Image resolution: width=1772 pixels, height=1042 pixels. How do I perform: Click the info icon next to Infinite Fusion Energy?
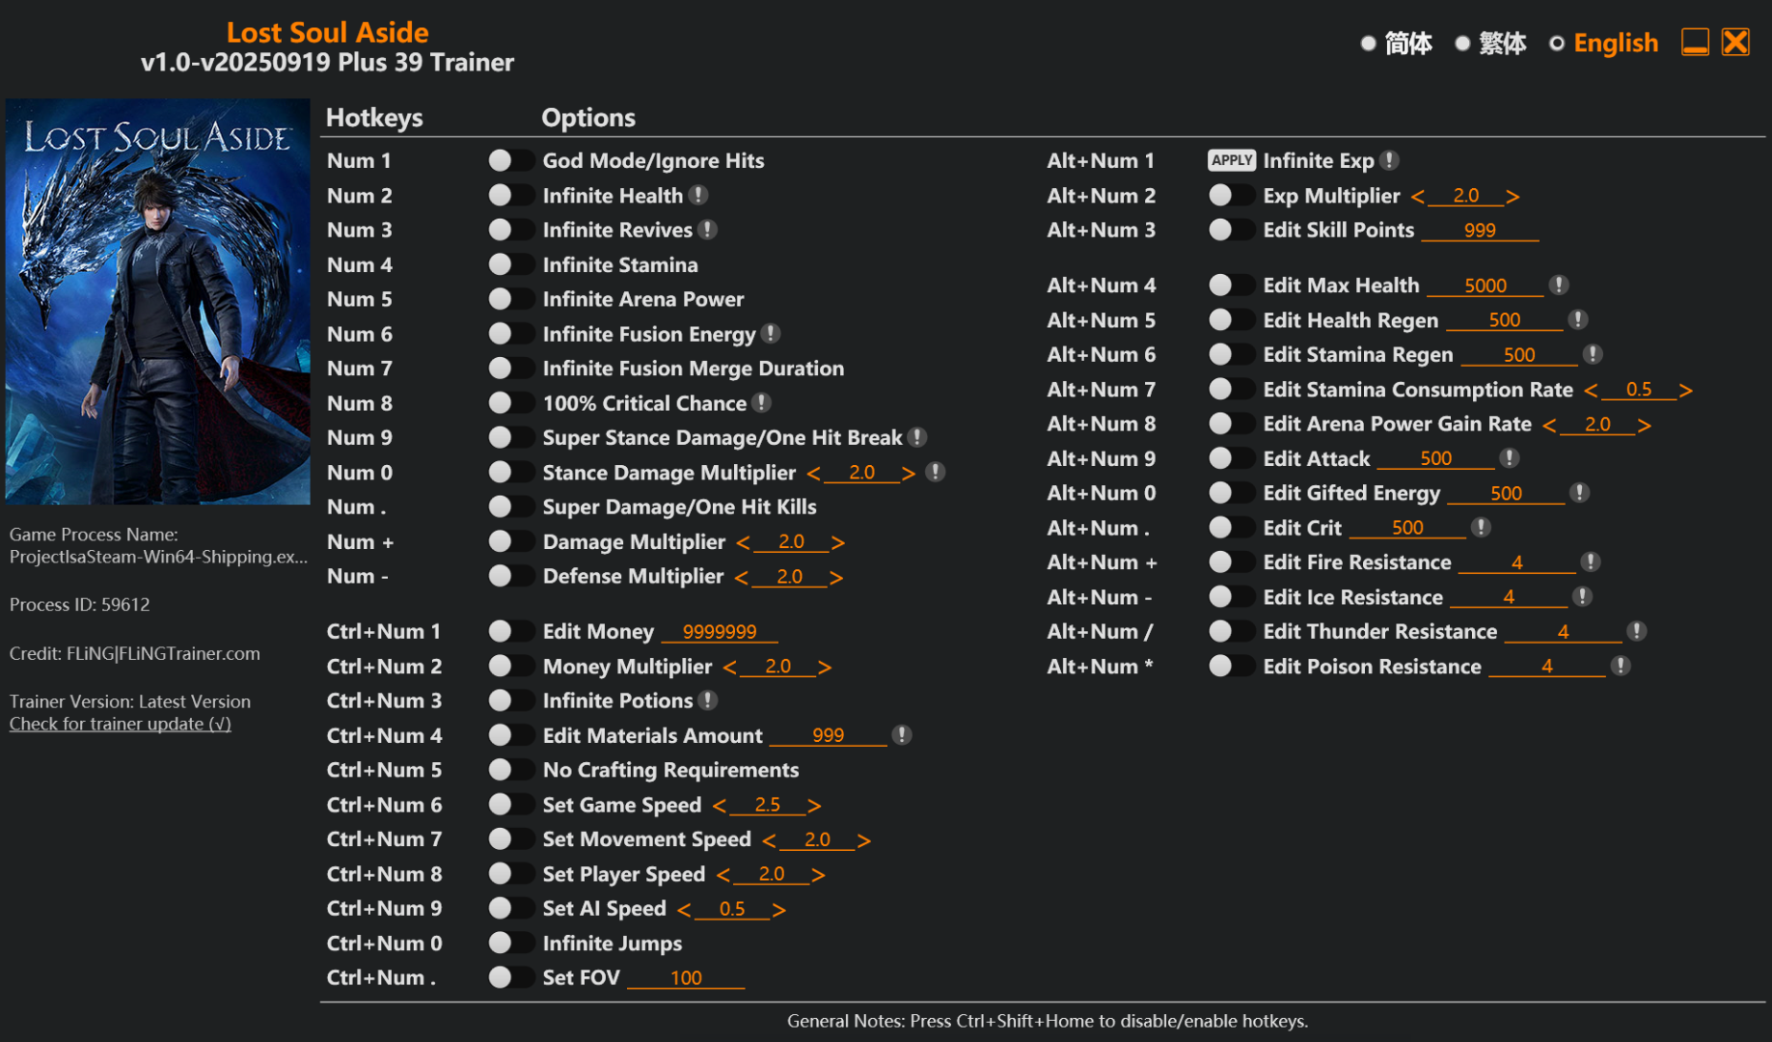coord(771,334)
